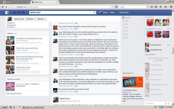
Task: Jump to 2014 on timeline
Action: coord(126,21)
